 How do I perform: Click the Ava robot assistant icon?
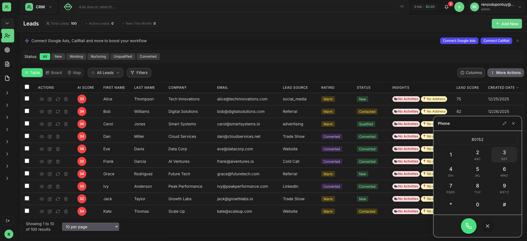pos(68,7)
